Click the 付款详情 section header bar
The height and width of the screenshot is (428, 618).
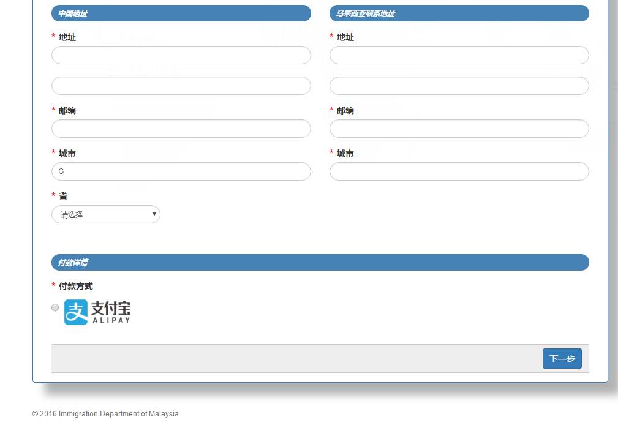[x=320, y=263]
